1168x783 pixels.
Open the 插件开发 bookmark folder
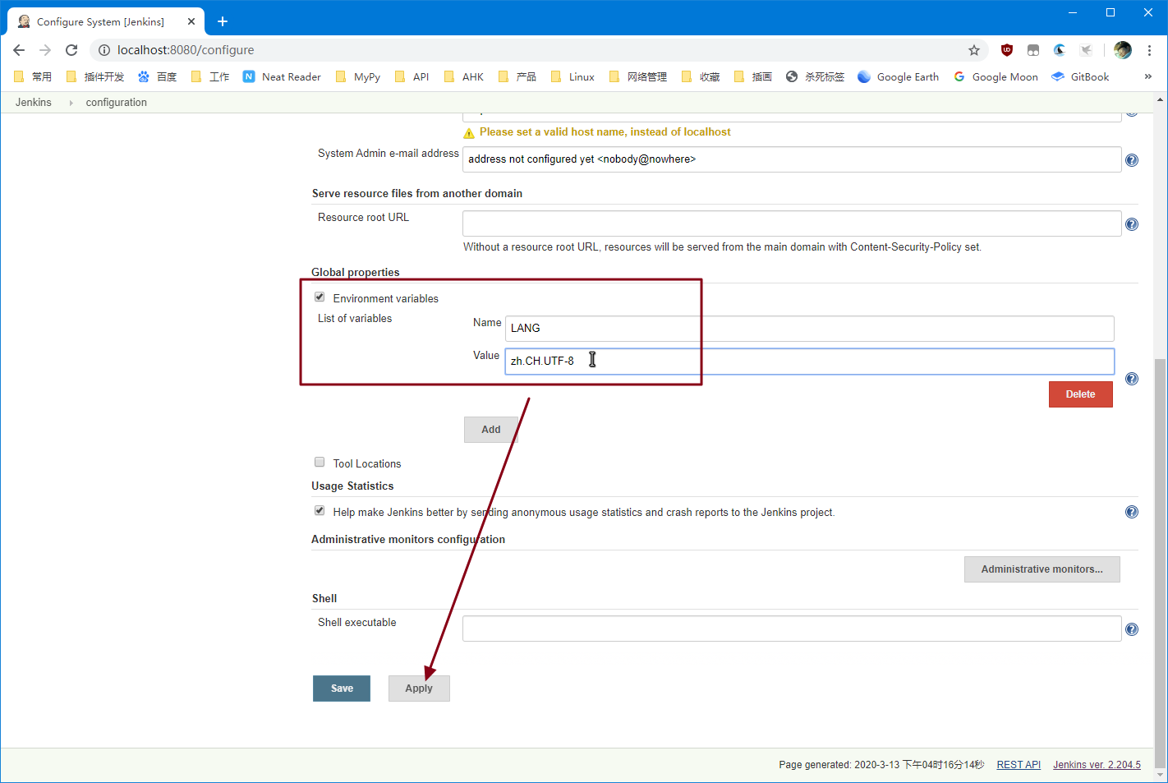point(95,76)
